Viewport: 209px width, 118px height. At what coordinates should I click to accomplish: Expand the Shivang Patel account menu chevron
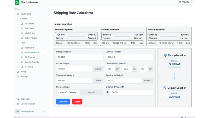tap(44, 111)
